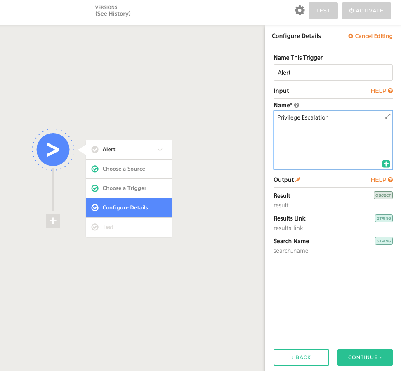
Task: Select the Choose a Trigger step
Action: [124, 188]
